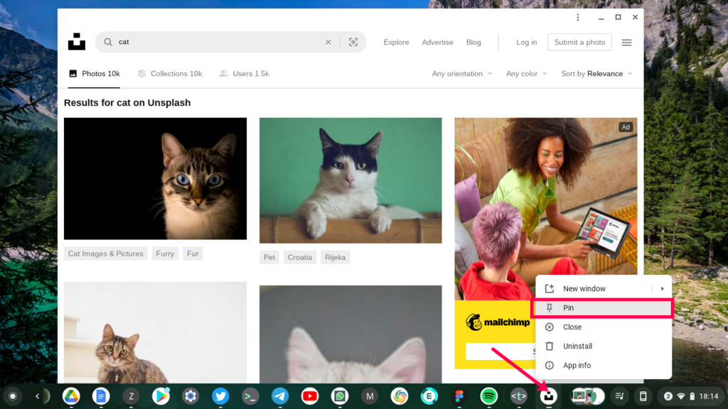Choose New window in the context menu
The width and height of the screenshot is (728, 409).
[594, 288]
